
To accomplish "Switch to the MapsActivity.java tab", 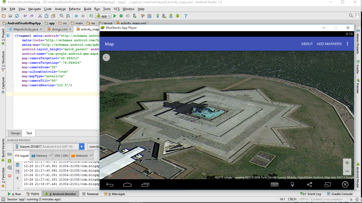I will (x=25, y=29).
